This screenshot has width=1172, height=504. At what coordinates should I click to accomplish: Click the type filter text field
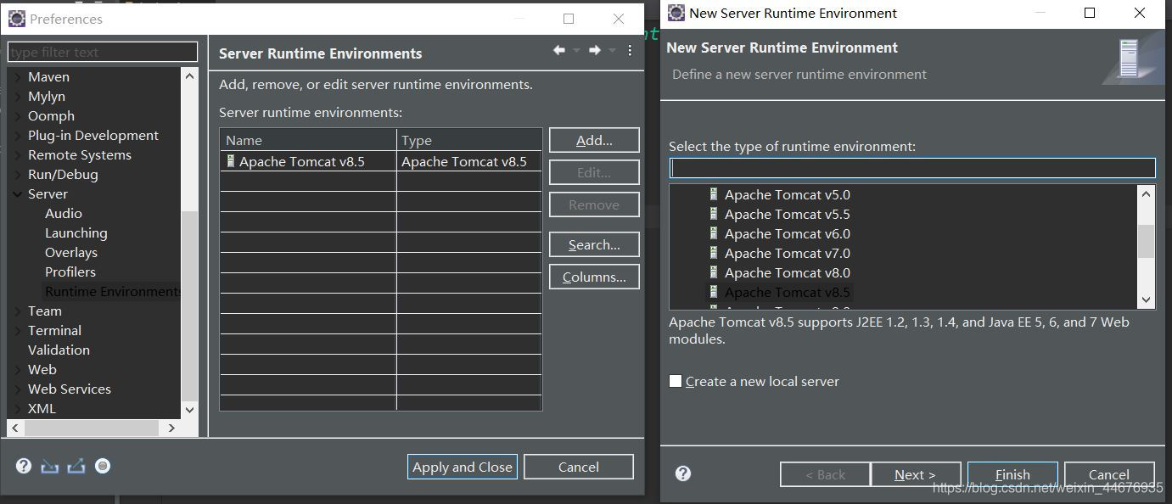[103, 52]
